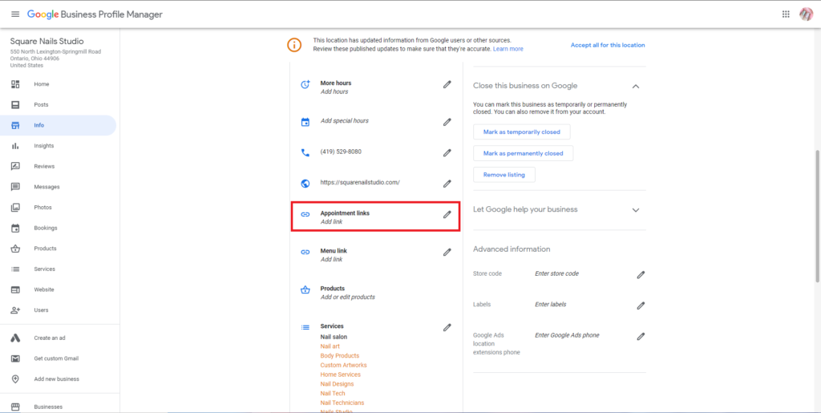The width and height of the screenshot is (821, 413).
Task: Select Info in the sidebar
Action: (x=58, y=125)
